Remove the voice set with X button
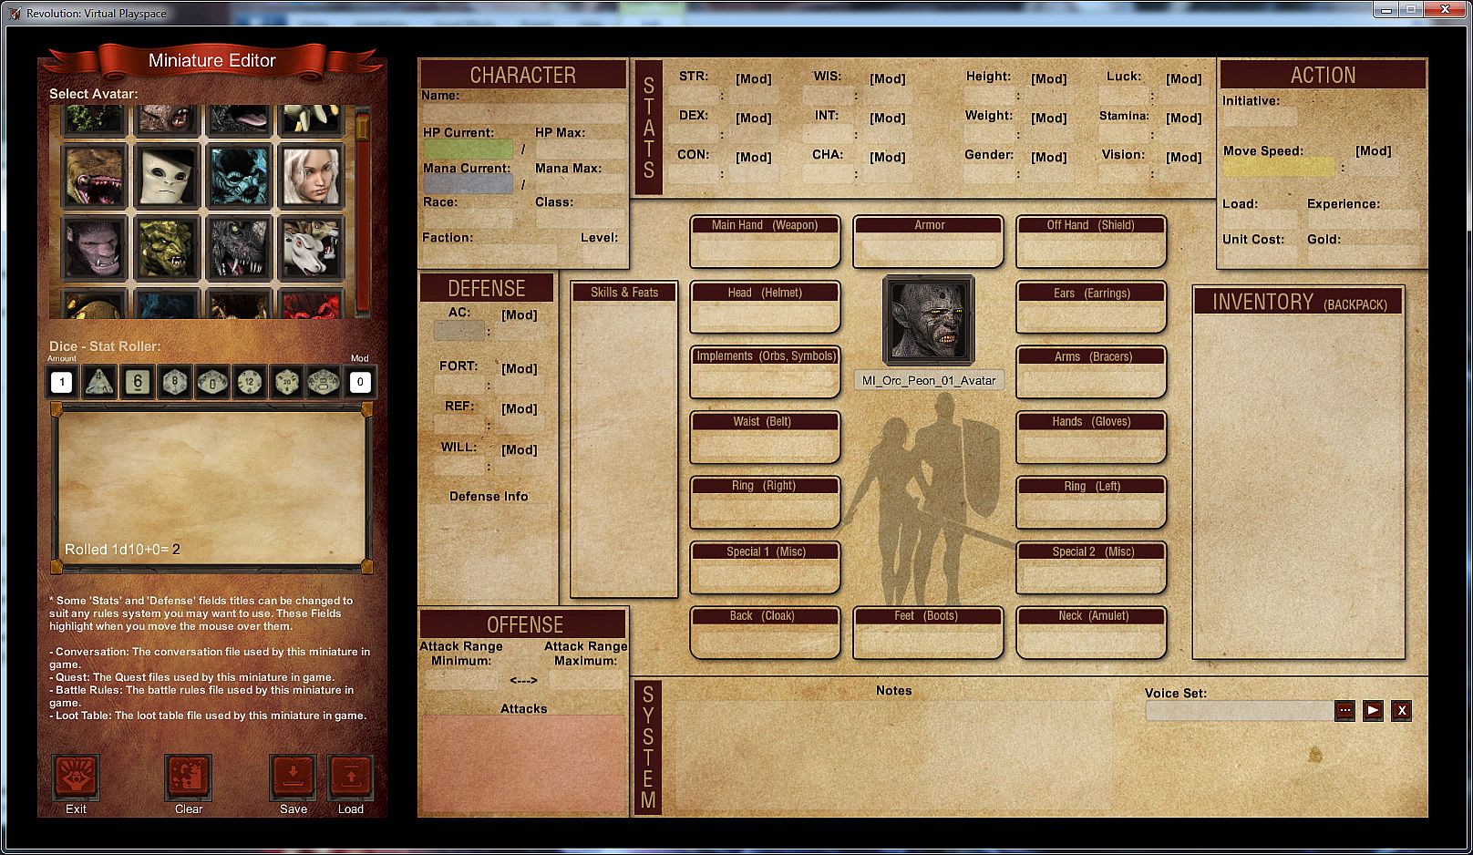Screen dimensions: 1473x855 pos(1402,710)
